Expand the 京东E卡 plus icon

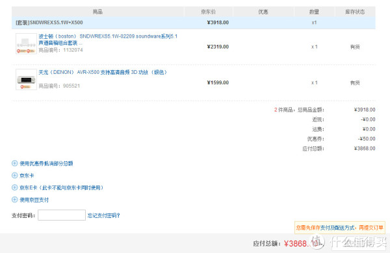[x=15, y=187]
